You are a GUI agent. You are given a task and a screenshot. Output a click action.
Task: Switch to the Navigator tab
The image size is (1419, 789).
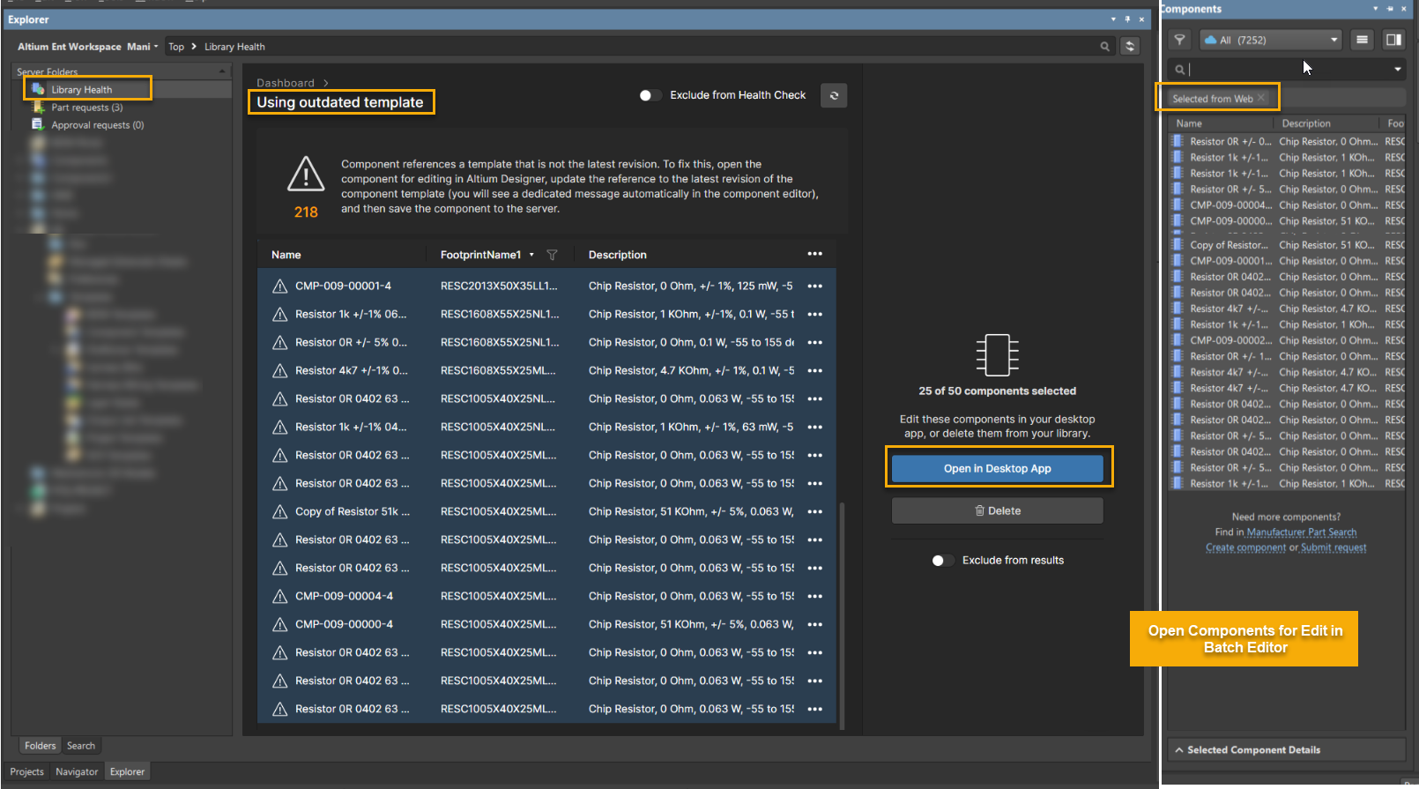pos(77,771)
